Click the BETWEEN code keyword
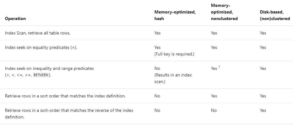Viewport: 293px width, 125px height. [41, 75]
